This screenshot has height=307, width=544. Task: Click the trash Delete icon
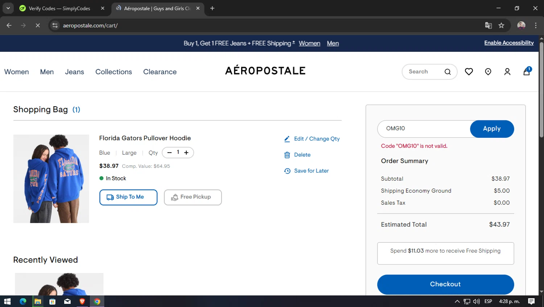coord(287,155)
